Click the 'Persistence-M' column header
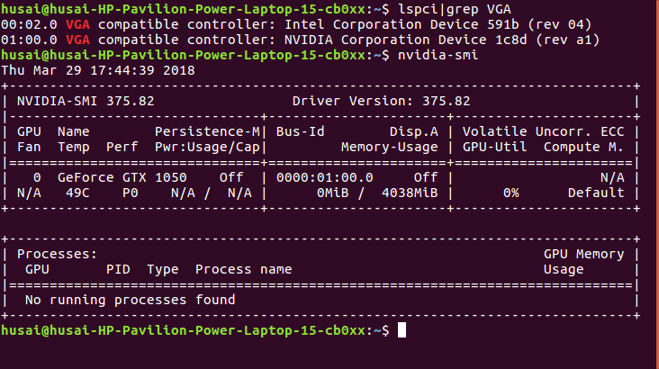The width and height of the screenshot is (659, 369). (x=207, y=132)
